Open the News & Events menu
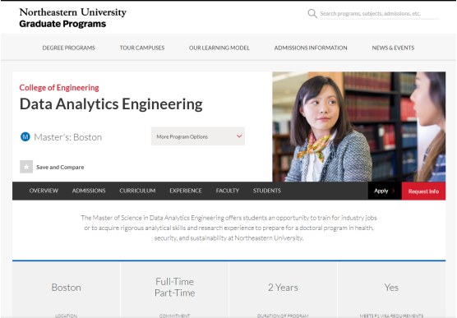Screen dimensions: 457x318 pyautogui.click(x=393, y=48)
